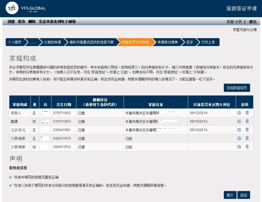Open the 申请核对清单 step
262x202 pixels.
[x=167, y=42]
